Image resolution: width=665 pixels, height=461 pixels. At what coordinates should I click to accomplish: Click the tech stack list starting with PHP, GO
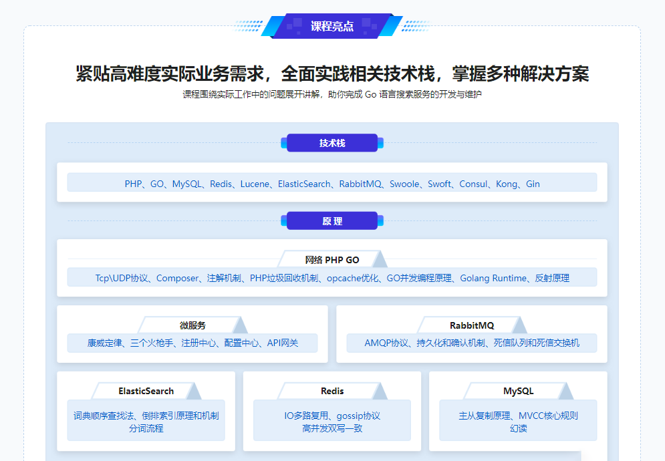(332, 184)
